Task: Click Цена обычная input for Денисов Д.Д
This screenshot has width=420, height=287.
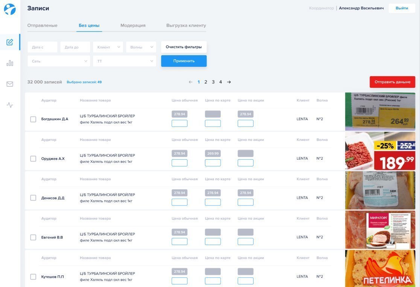Action: (180, 202)
